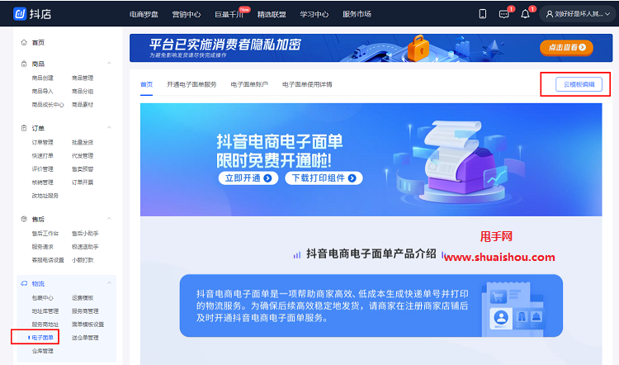Open 小额打款 in sidebar
This screenshot has height=365, width=619.
click(x=83, y=260)
